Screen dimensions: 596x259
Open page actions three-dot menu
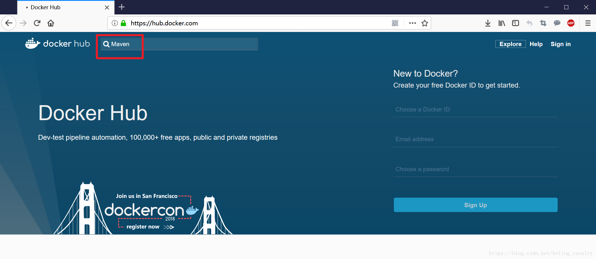click(412, 23)
